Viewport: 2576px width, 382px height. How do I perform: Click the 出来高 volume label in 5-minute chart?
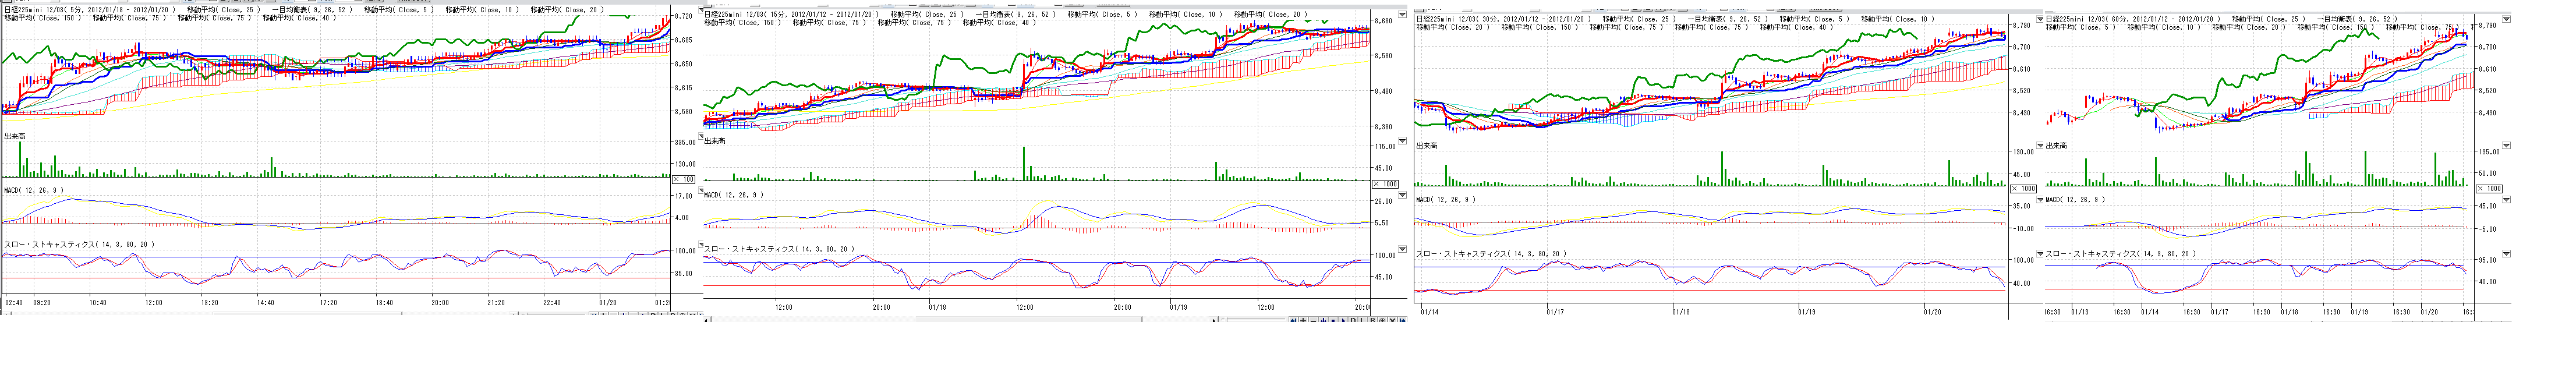(x=14, y=136)
